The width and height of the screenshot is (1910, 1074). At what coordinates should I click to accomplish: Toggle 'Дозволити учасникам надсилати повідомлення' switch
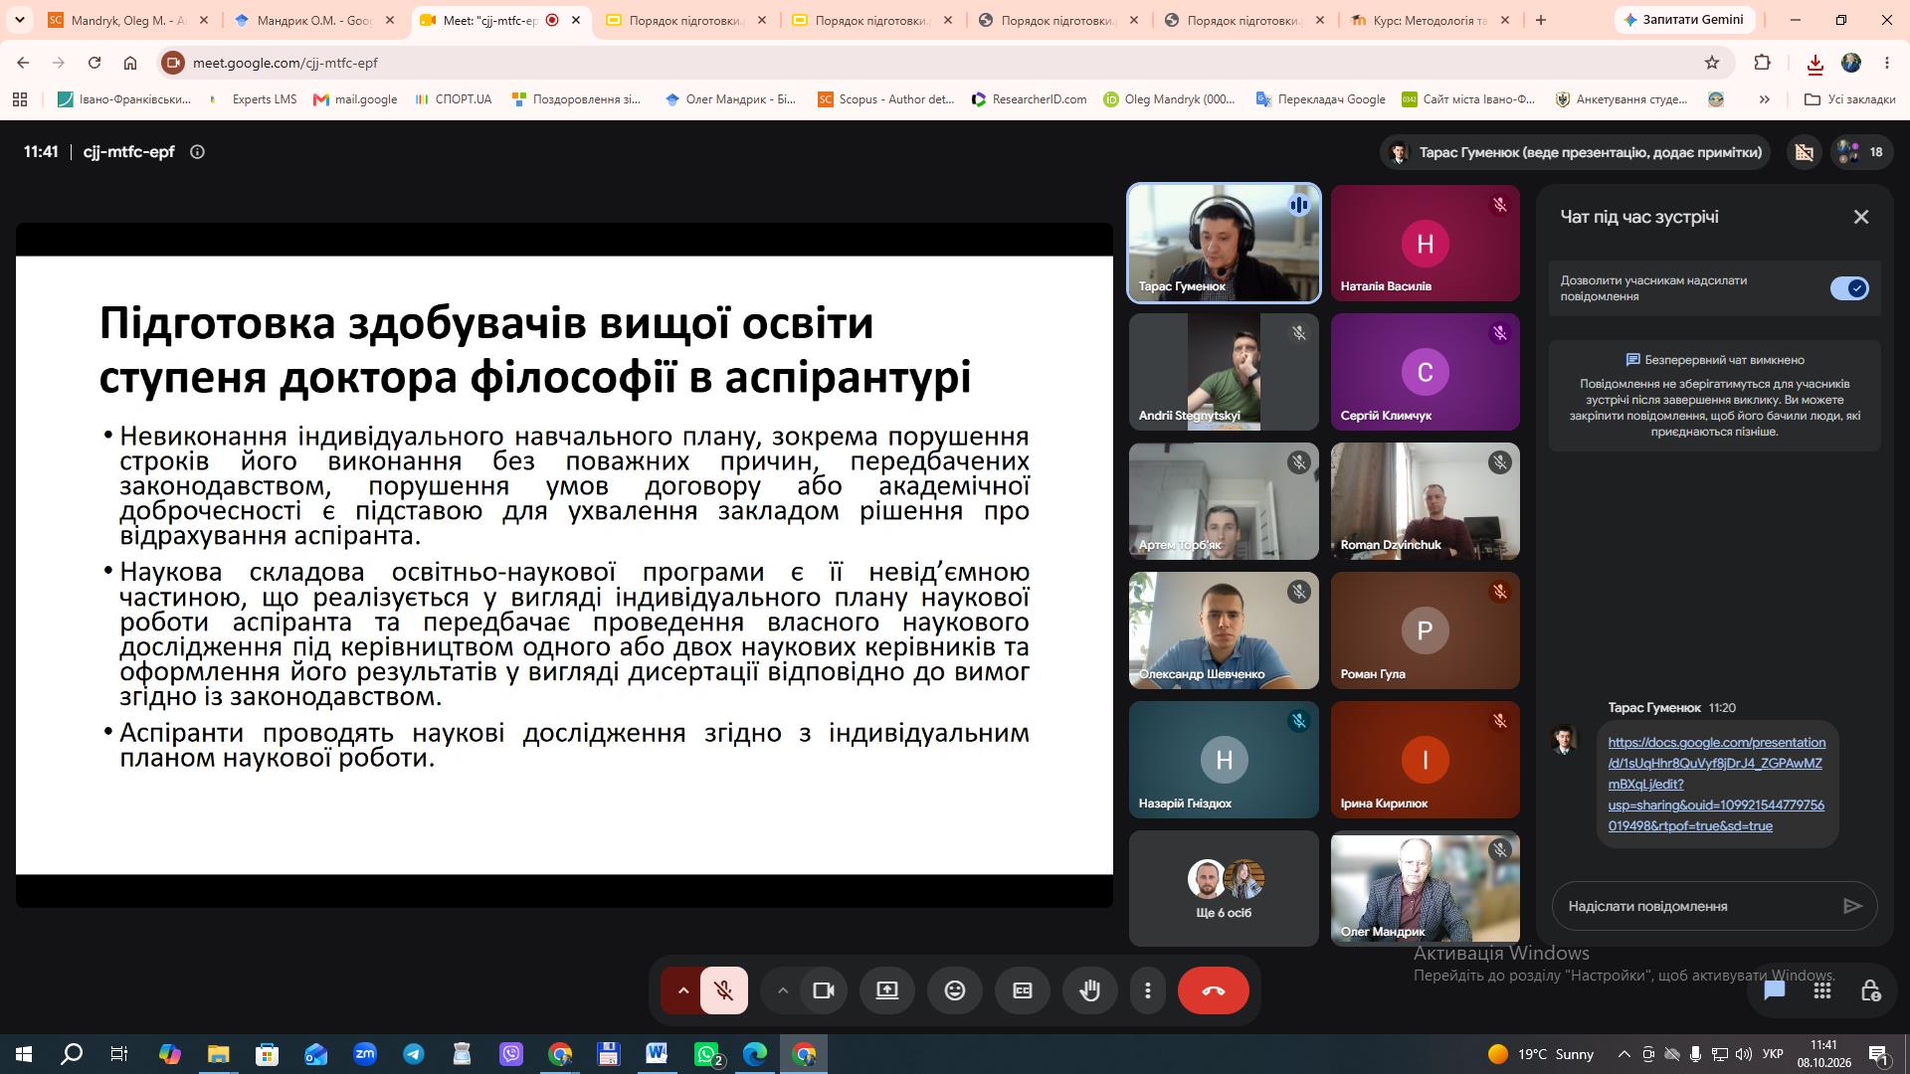point(1849,288)
